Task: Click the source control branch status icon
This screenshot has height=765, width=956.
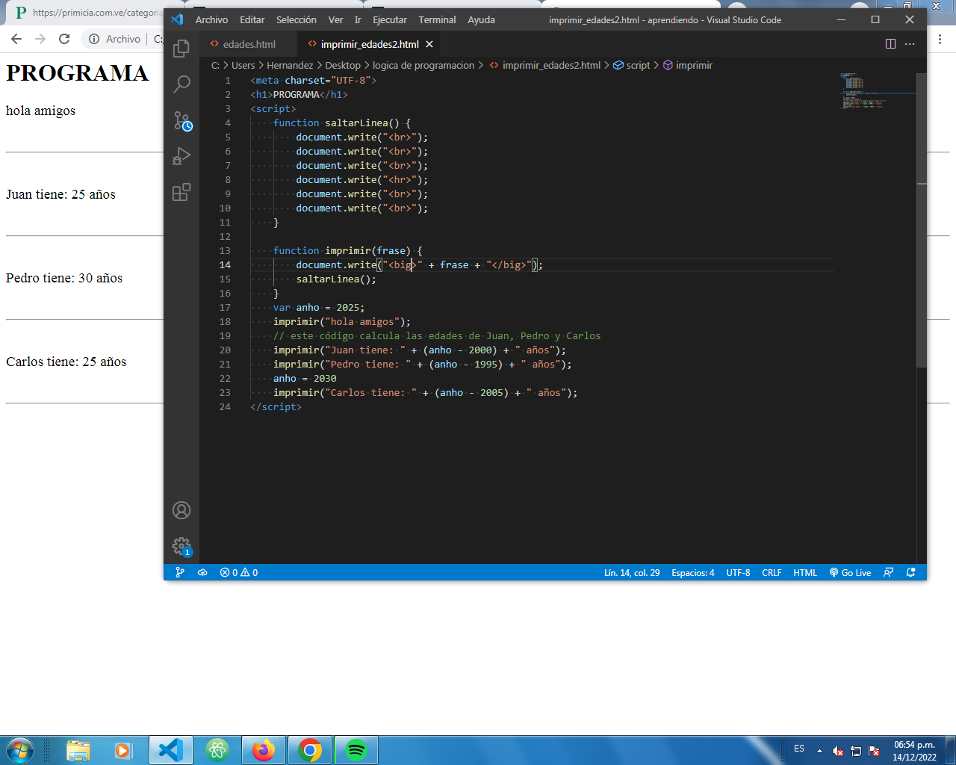Action: coord(180,572)
